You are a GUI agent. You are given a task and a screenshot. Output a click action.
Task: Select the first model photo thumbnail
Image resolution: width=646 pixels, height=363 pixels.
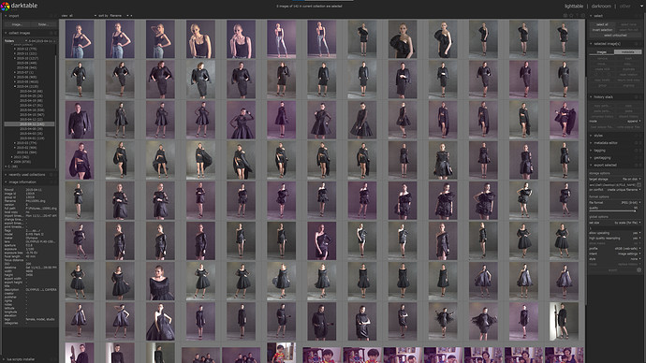pyautogui.click(x=80, y=39)
